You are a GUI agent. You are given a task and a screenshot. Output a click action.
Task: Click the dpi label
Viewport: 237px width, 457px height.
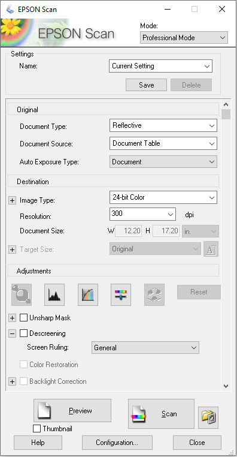189,215
